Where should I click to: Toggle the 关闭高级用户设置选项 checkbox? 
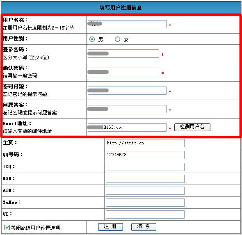7,227
